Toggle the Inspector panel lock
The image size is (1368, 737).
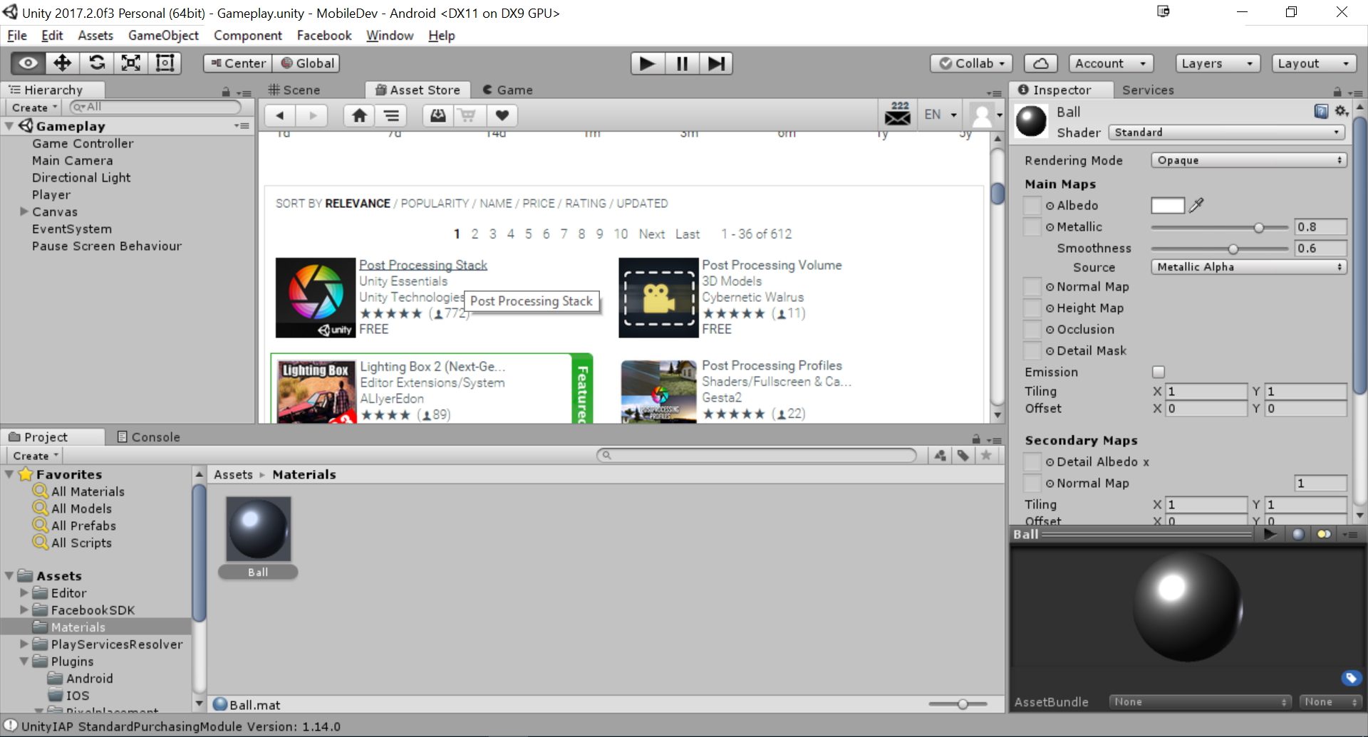pyautogui.click(x=1337, y=92)
